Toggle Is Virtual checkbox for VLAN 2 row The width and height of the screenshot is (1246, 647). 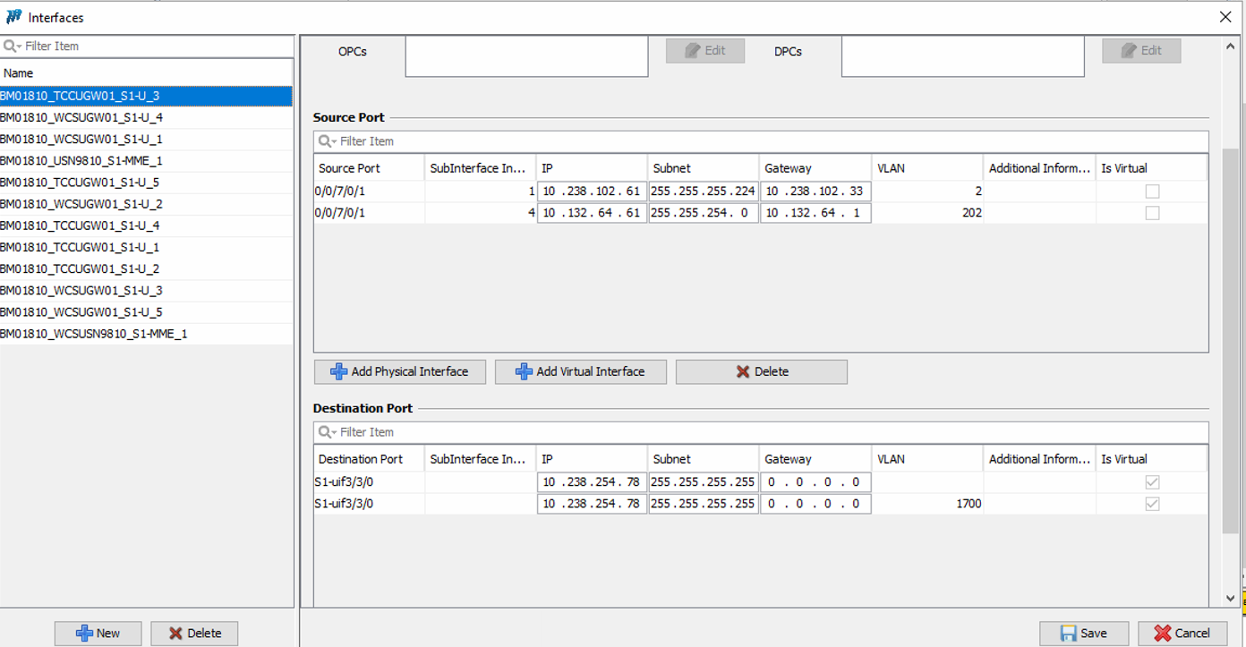pyautogui.click(x=1152, y=192)
